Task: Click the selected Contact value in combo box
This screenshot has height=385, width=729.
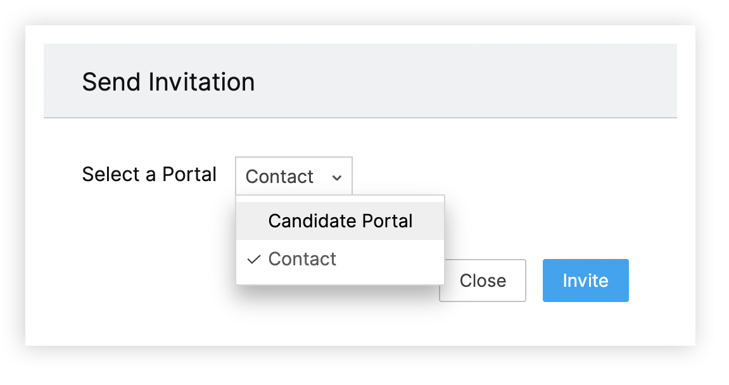Action: (279, 177)
